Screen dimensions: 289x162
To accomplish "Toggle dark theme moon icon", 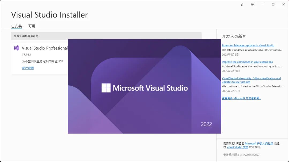I will pyautogui.click(x=242, y=4).
